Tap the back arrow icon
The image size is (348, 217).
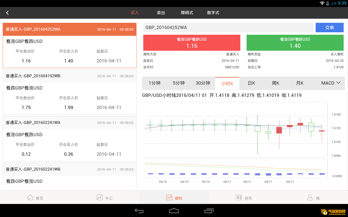pos(7,13)
